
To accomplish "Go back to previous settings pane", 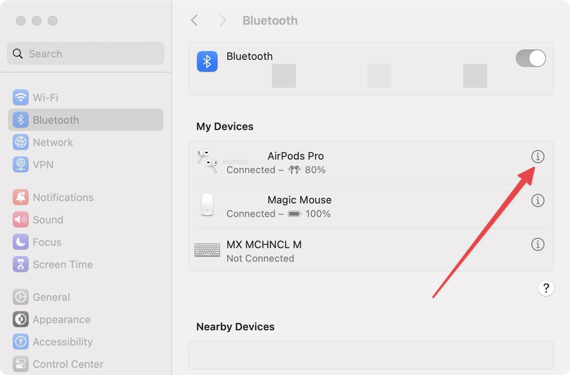I will 195,20.
